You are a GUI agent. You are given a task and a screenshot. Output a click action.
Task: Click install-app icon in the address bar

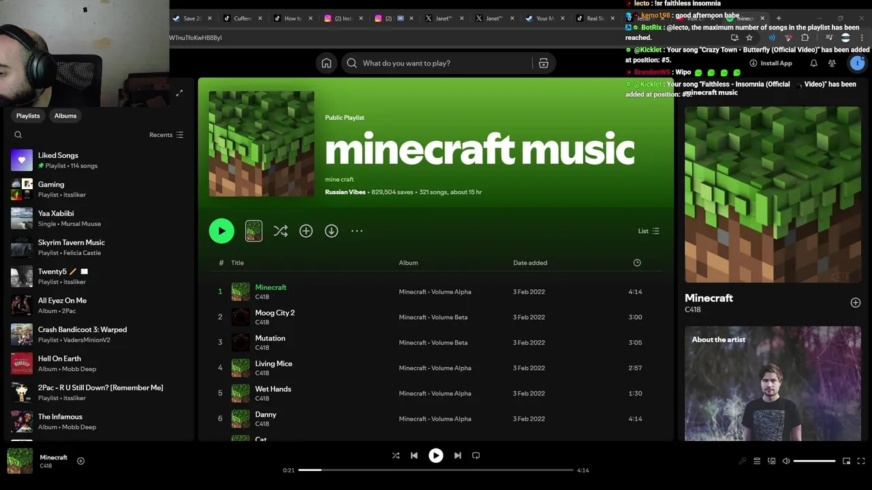[x=734, y=38]
